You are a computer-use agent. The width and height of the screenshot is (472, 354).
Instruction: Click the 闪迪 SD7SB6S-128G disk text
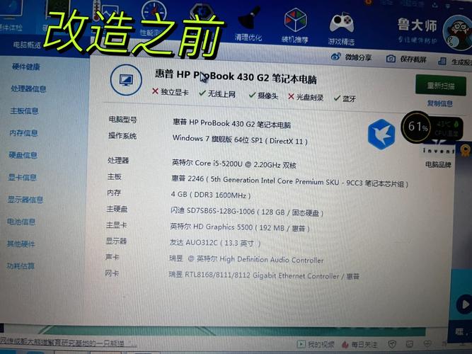point(247,212)
